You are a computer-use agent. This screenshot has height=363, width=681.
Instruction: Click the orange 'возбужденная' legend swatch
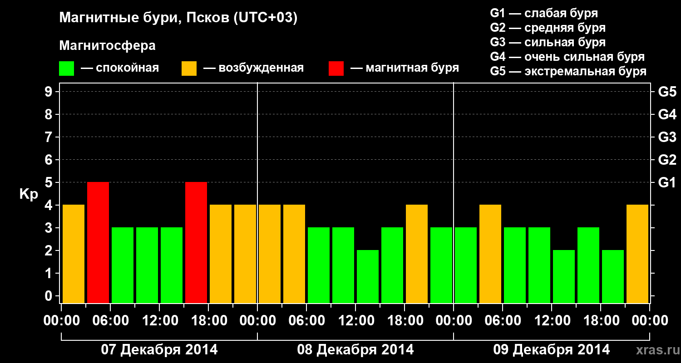pos(189,69)
